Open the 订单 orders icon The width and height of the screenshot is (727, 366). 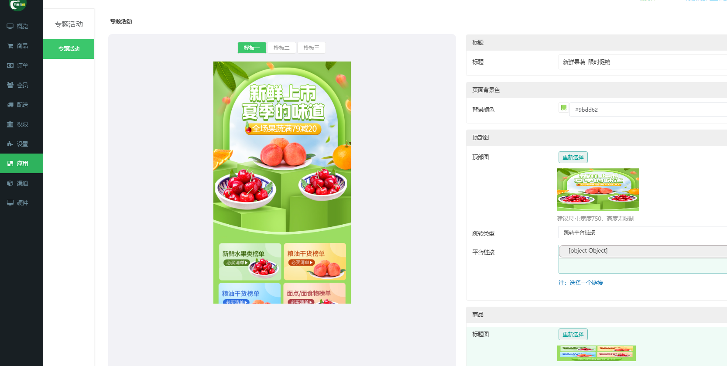(10, 65)
